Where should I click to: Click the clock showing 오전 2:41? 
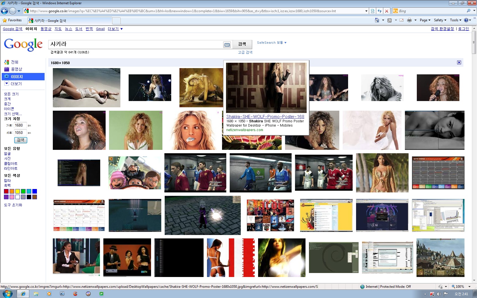coord(461,294)
